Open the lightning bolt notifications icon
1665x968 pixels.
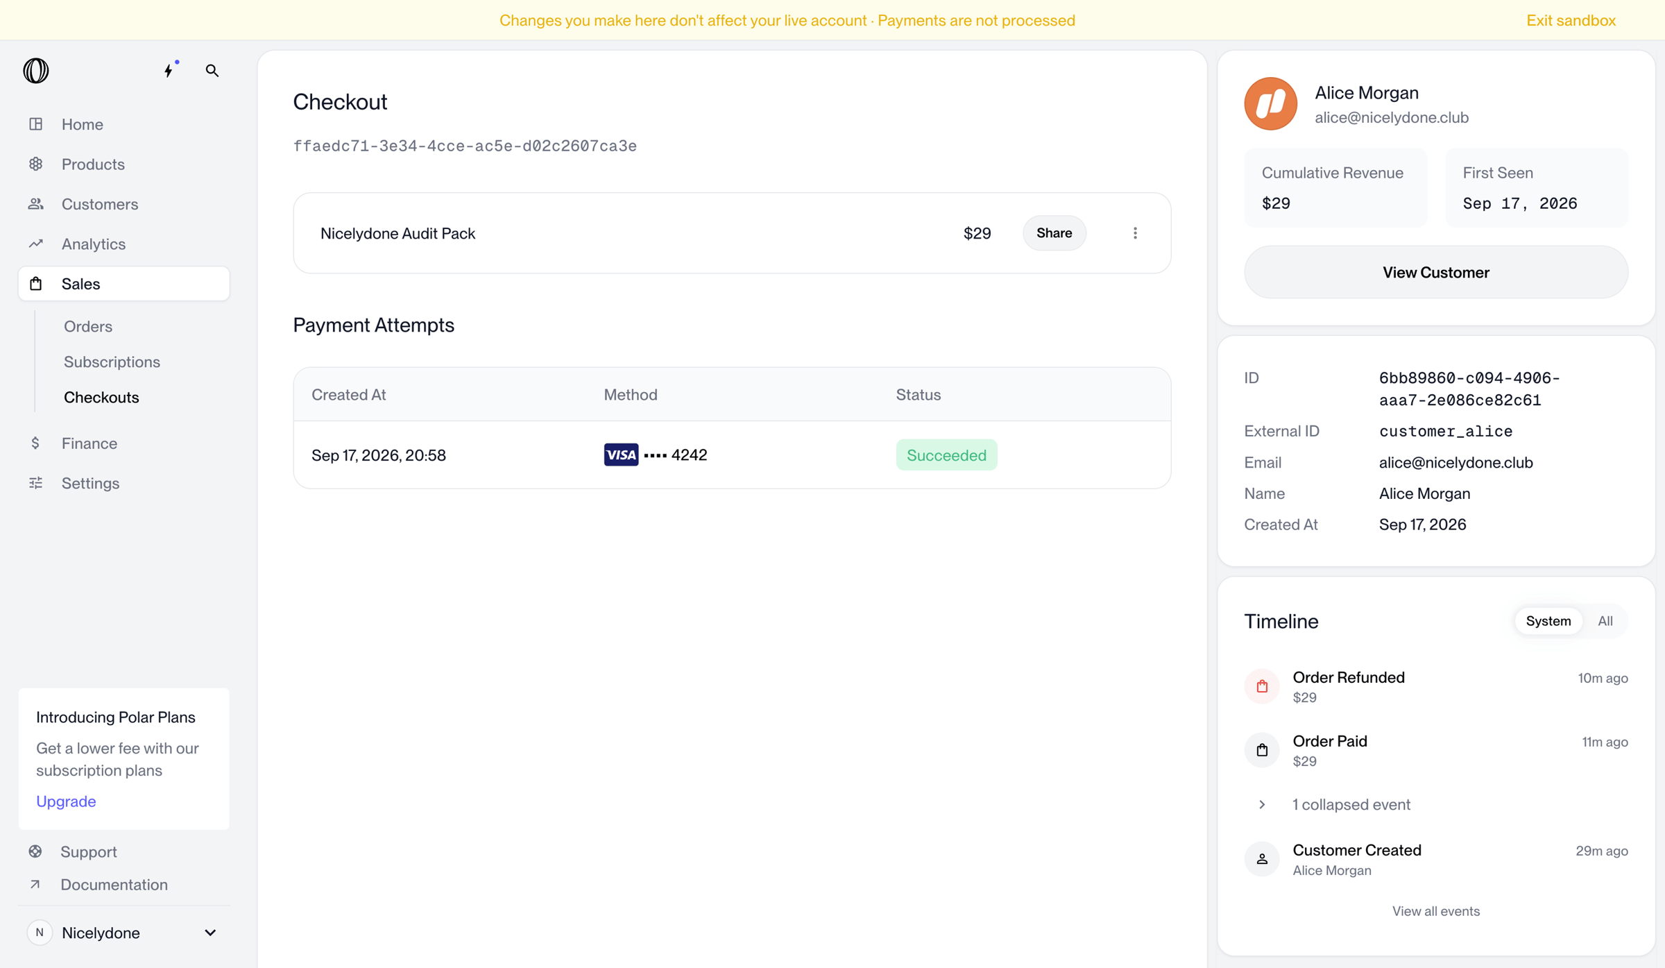pos(169,70)
